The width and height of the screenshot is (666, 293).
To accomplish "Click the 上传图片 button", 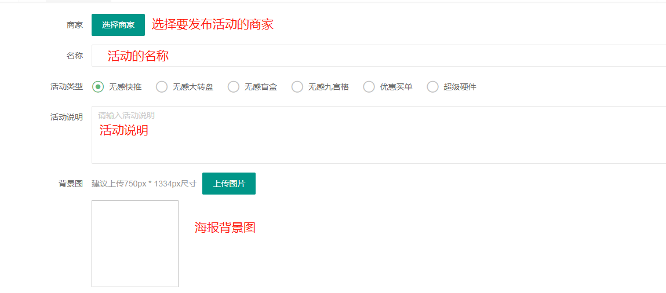I will pyautogui.click(x=229, y=184).
